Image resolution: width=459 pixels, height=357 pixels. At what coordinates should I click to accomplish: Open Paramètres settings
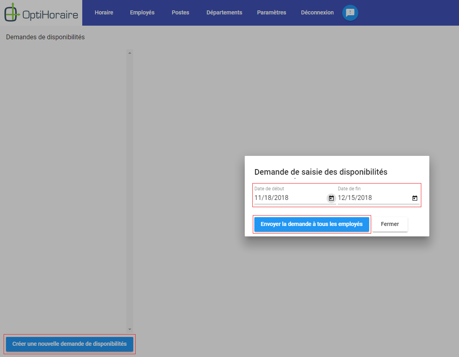pos(272,12)
